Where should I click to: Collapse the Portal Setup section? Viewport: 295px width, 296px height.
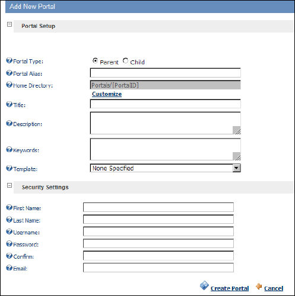click(x=9, y=24)
